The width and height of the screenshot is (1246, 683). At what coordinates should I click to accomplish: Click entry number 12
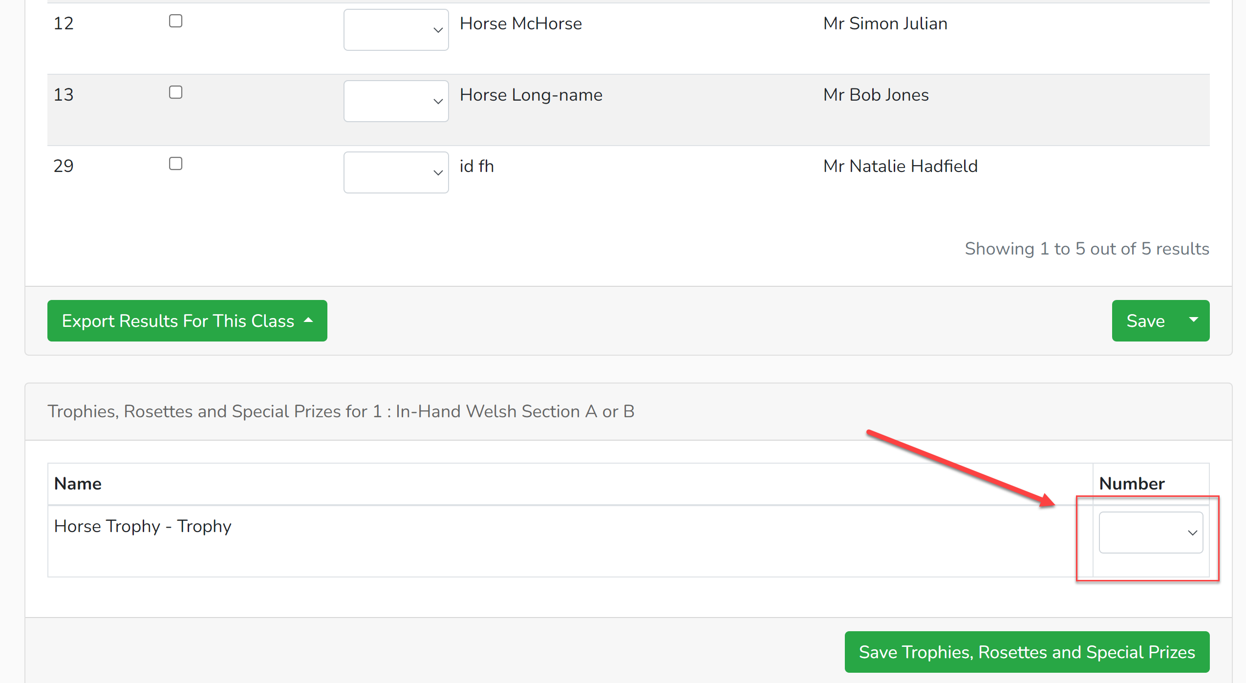64,23
